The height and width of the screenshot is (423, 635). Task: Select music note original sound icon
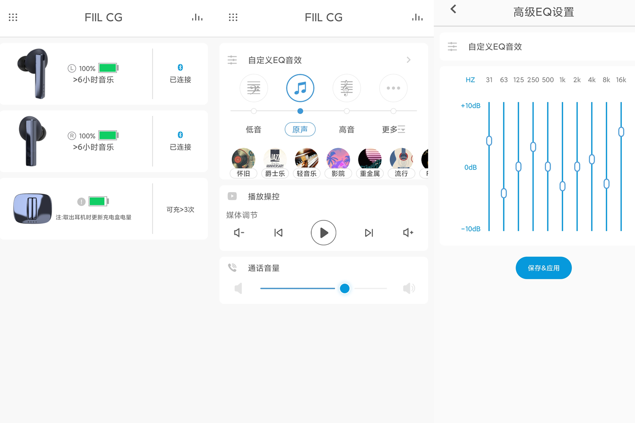[x=300, y=88]
